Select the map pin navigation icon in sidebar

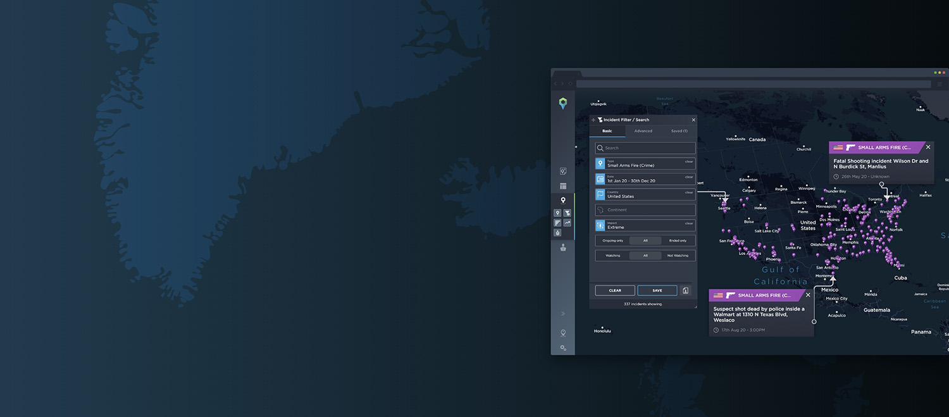pyautogui.click(x=563, y=200)
